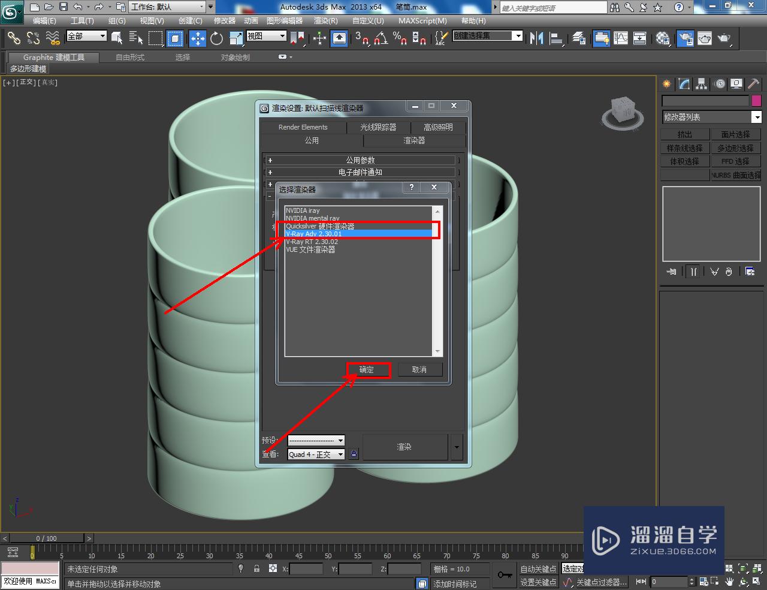
Task: Select V-Ray Adv 2.30.01 renderer
Action: [358, 234]
